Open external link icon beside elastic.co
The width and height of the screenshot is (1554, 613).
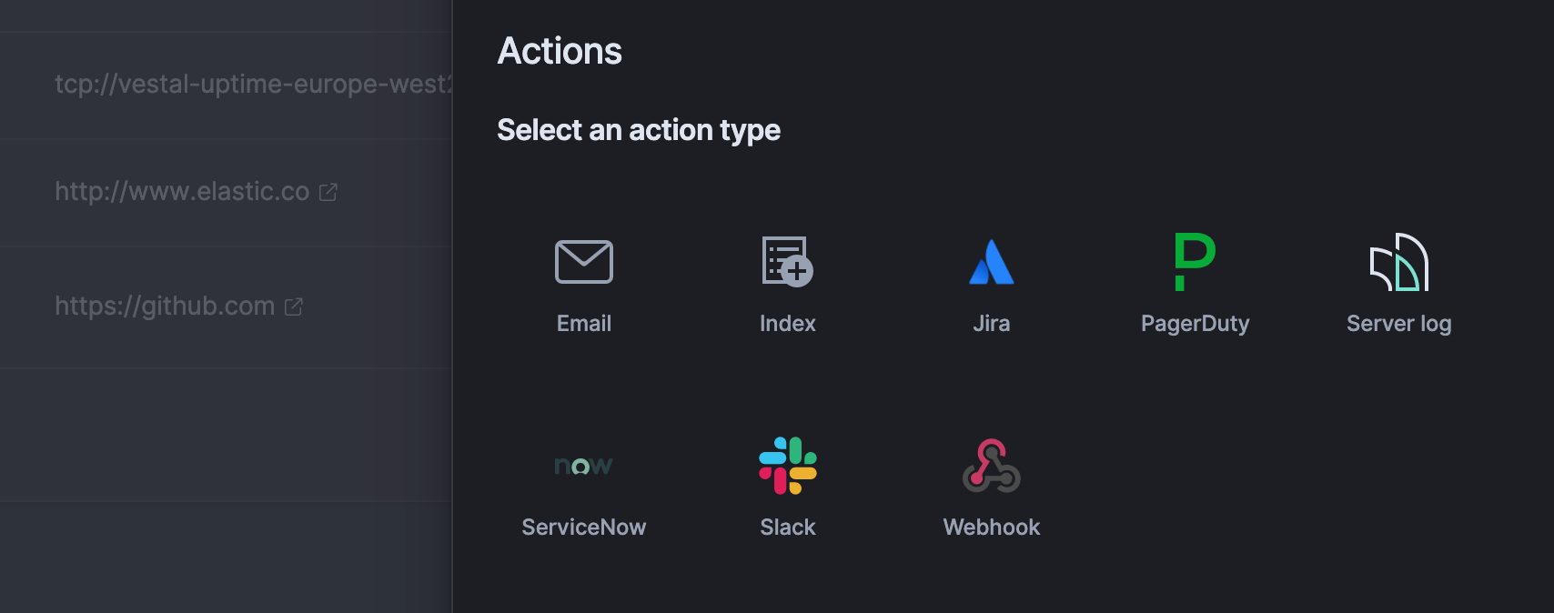tap(328, 192)
